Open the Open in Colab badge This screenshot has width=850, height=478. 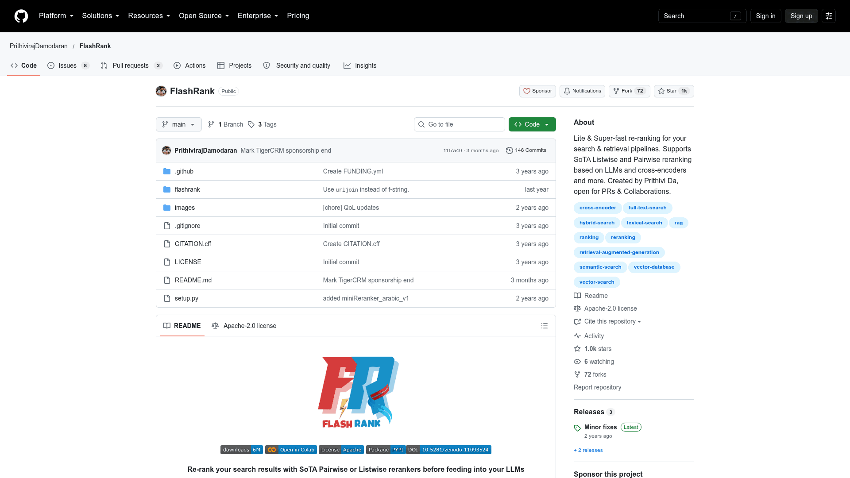tap(291, 450)
